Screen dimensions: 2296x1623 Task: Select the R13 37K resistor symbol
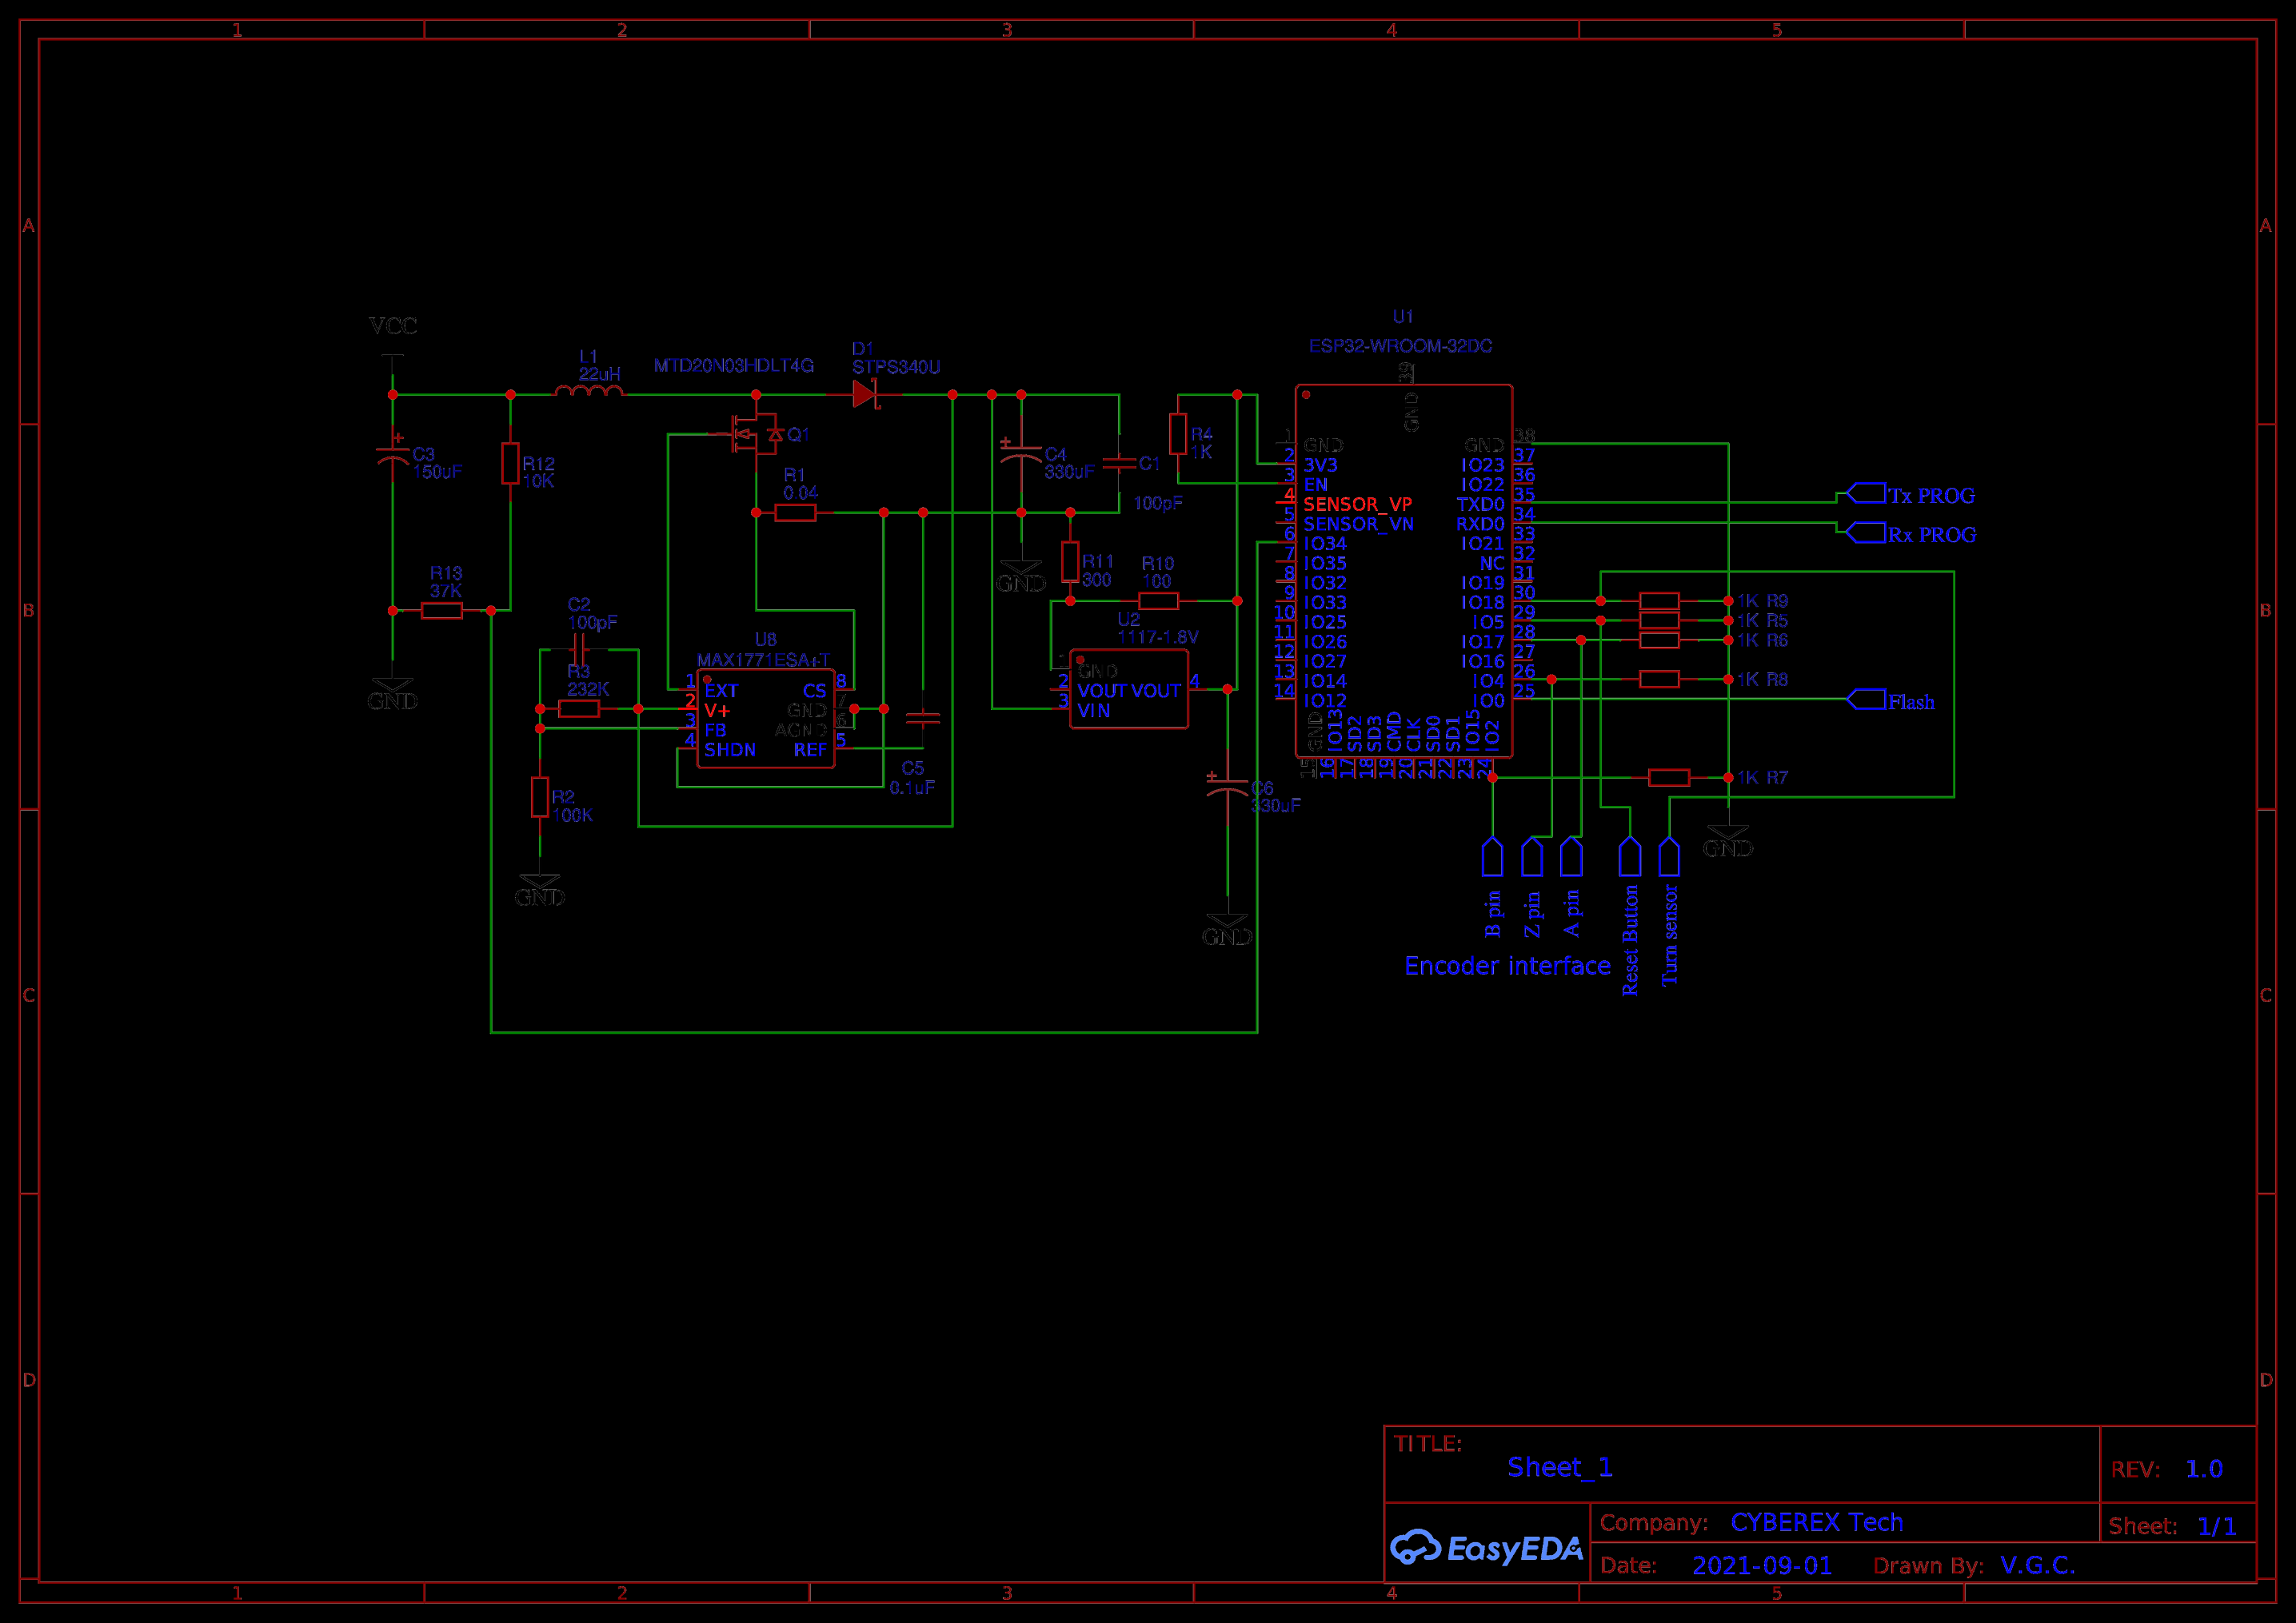442,610
